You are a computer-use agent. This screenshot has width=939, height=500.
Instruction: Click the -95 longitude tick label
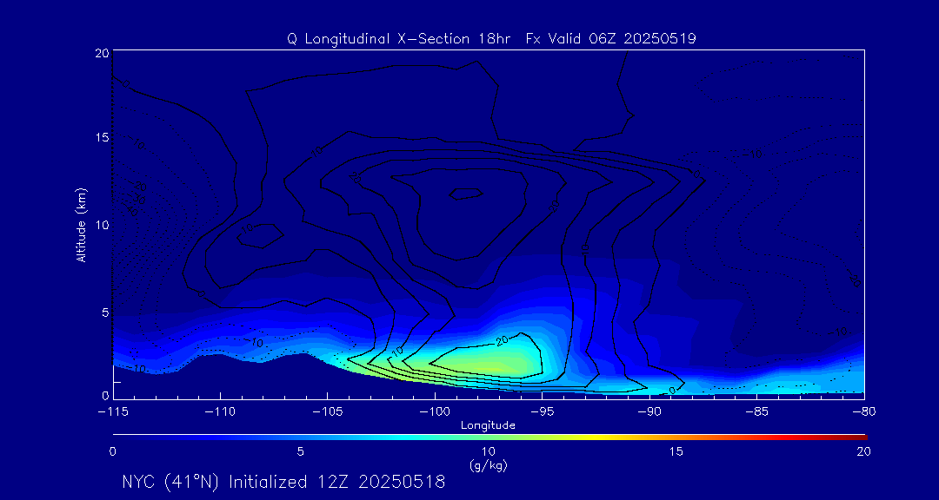point(542,411)
